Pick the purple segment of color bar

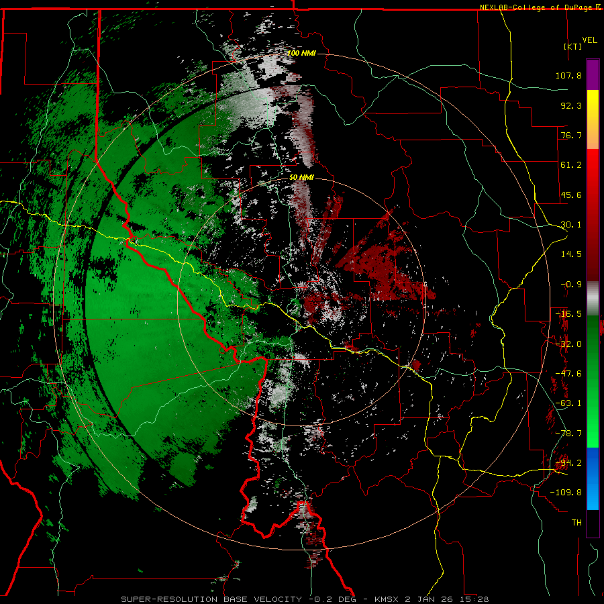pos(593,74)
